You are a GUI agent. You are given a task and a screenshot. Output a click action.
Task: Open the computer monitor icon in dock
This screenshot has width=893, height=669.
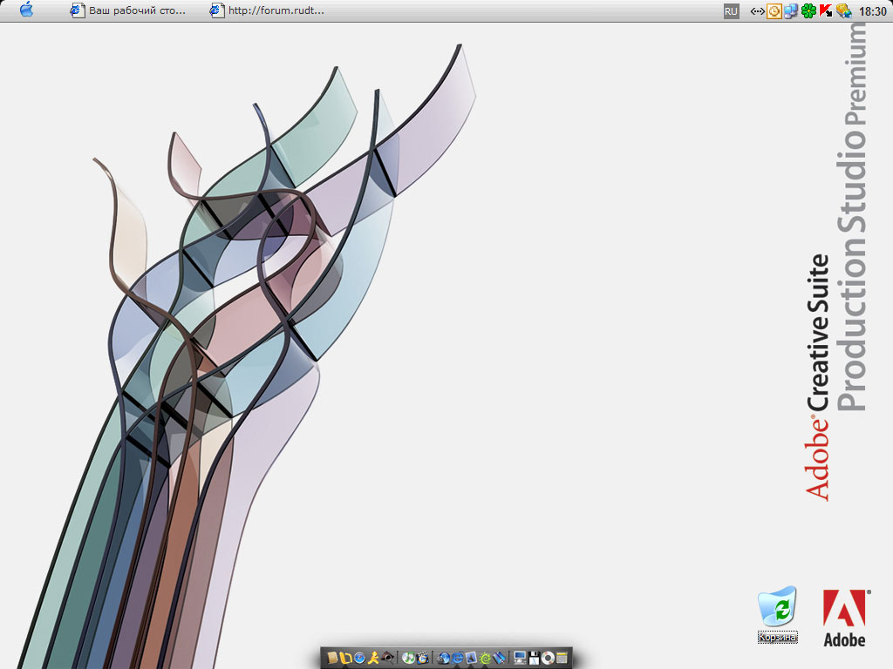(x=520, y=658)
